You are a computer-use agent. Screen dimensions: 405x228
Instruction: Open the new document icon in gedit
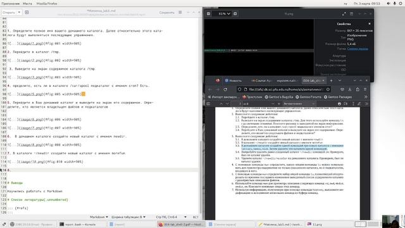[27, 13]
